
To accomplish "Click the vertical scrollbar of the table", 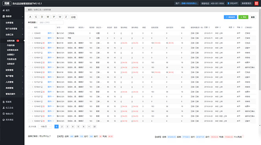I will (260, 50).
